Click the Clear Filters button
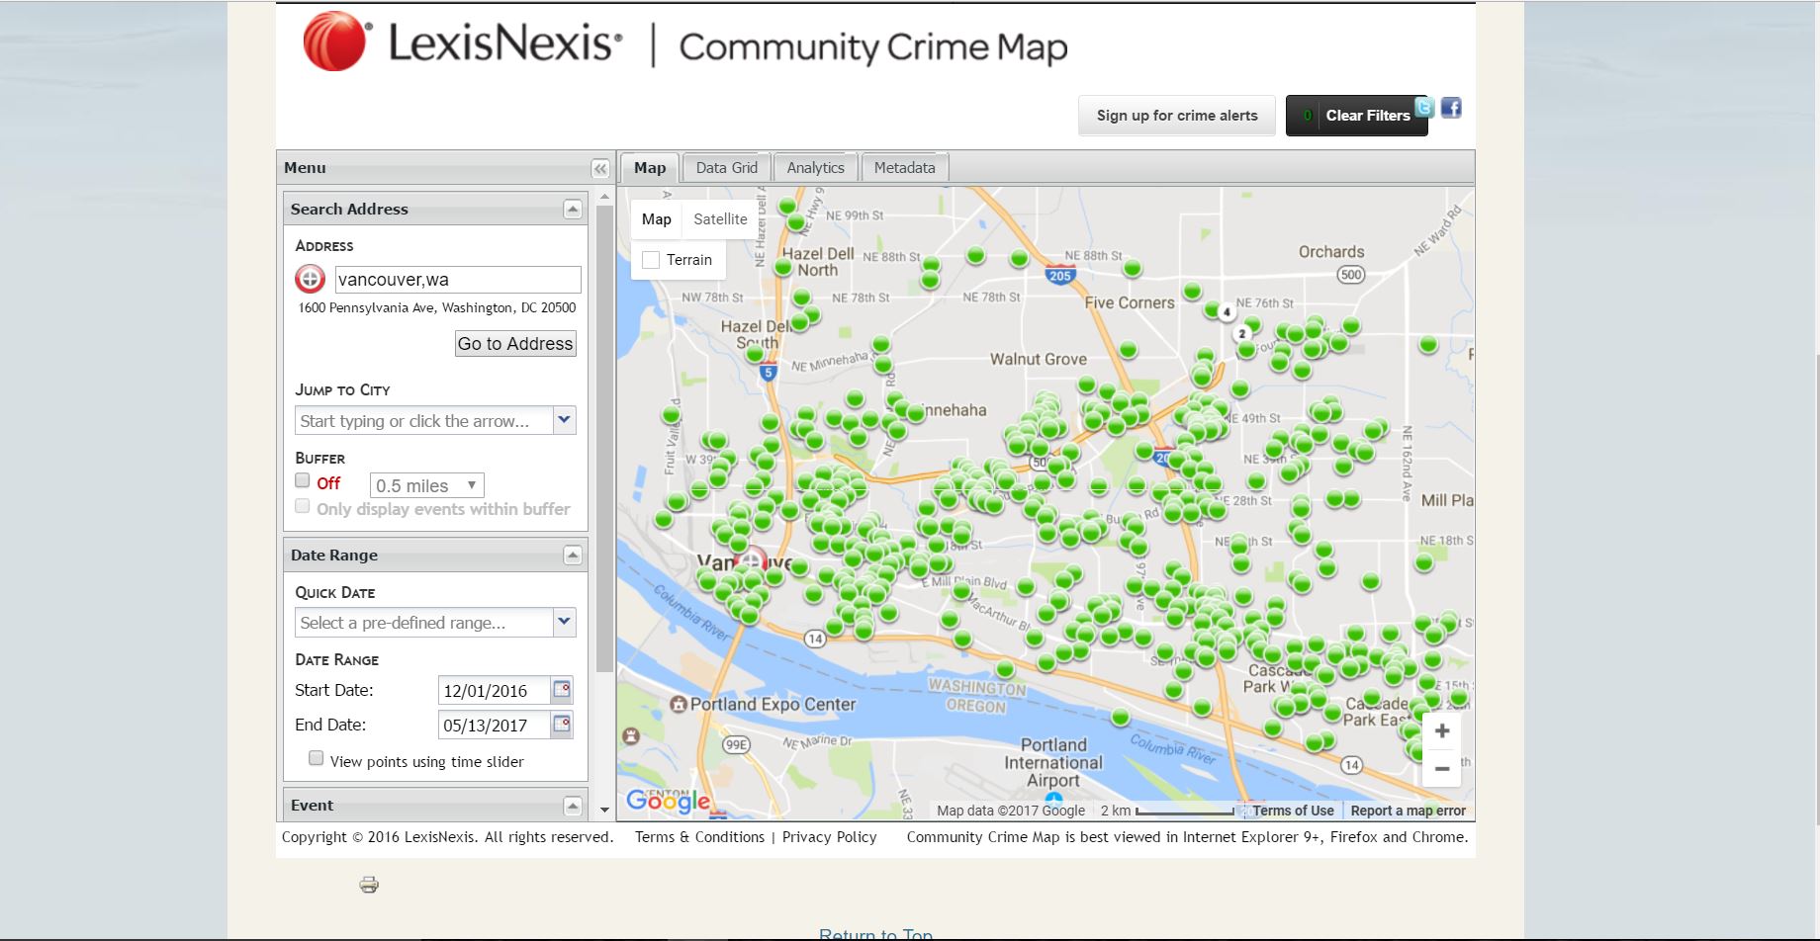This screenshot has width=1820, height=941. pyautogui.click(x=1368, y=116)
